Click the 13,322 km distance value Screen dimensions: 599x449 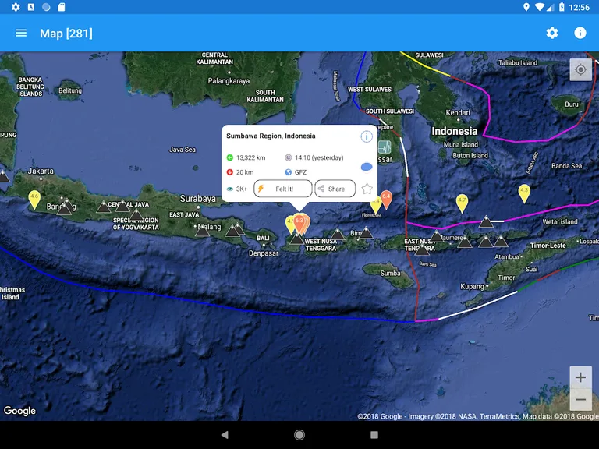[250, 157]
